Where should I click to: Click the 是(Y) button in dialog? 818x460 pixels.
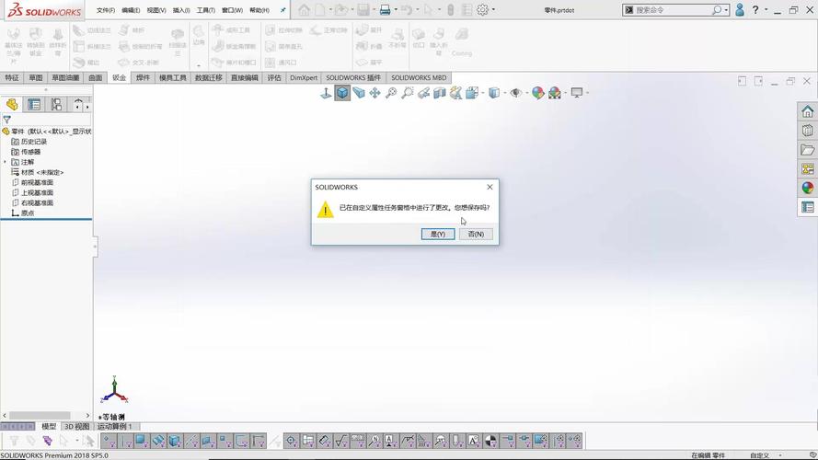[x=438, y=235]
